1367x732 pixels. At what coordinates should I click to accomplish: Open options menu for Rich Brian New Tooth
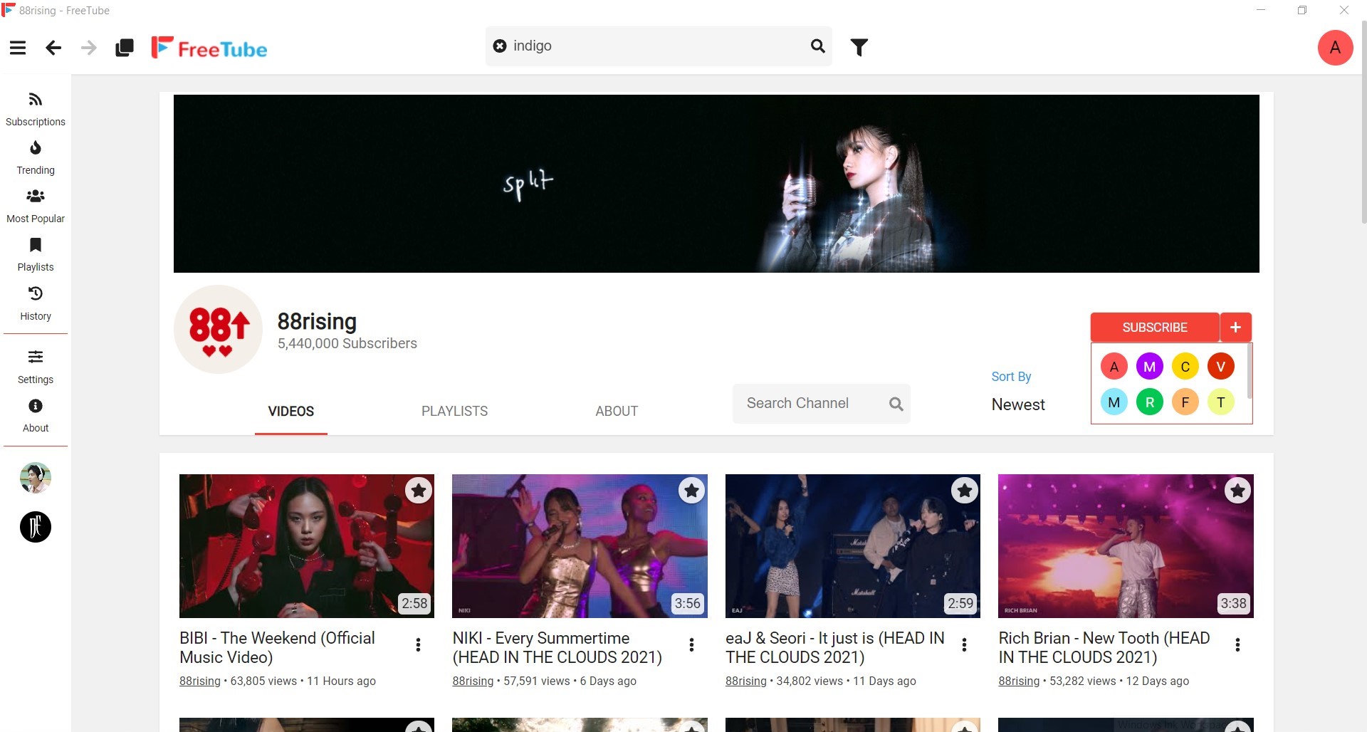(1237, 644)
